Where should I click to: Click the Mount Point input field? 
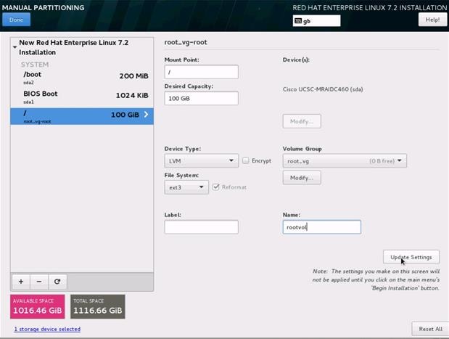pos(202,72)
